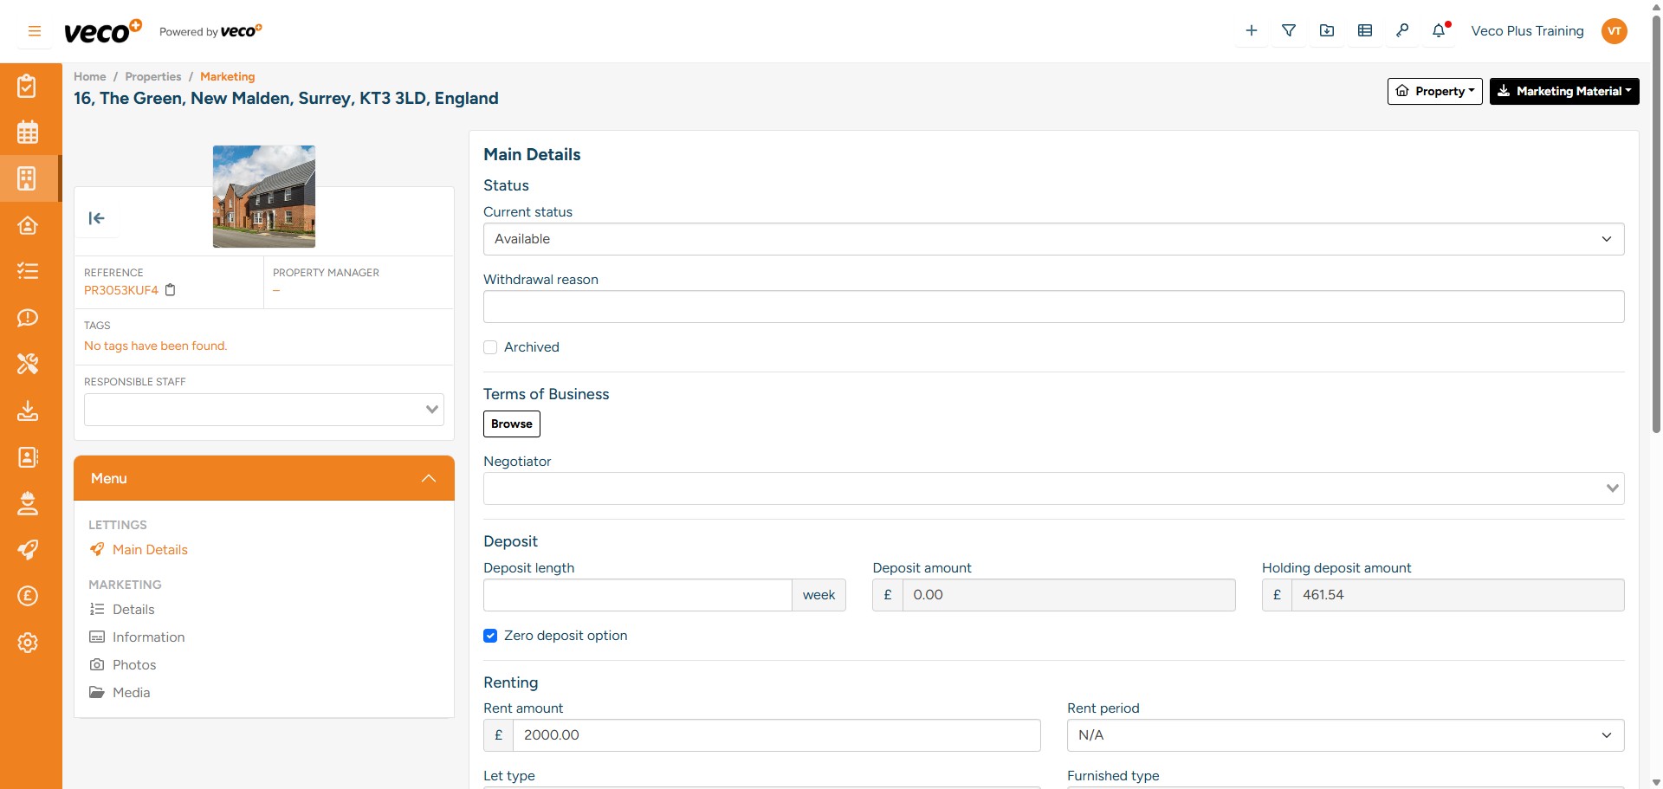
Task: Click the key icon in top bar
Action: click(x=1402, y=31)
